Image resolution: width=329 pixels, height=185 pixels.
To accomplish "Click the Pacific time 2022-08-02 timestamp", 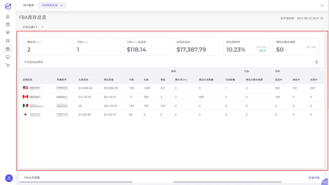I will 301,18.
